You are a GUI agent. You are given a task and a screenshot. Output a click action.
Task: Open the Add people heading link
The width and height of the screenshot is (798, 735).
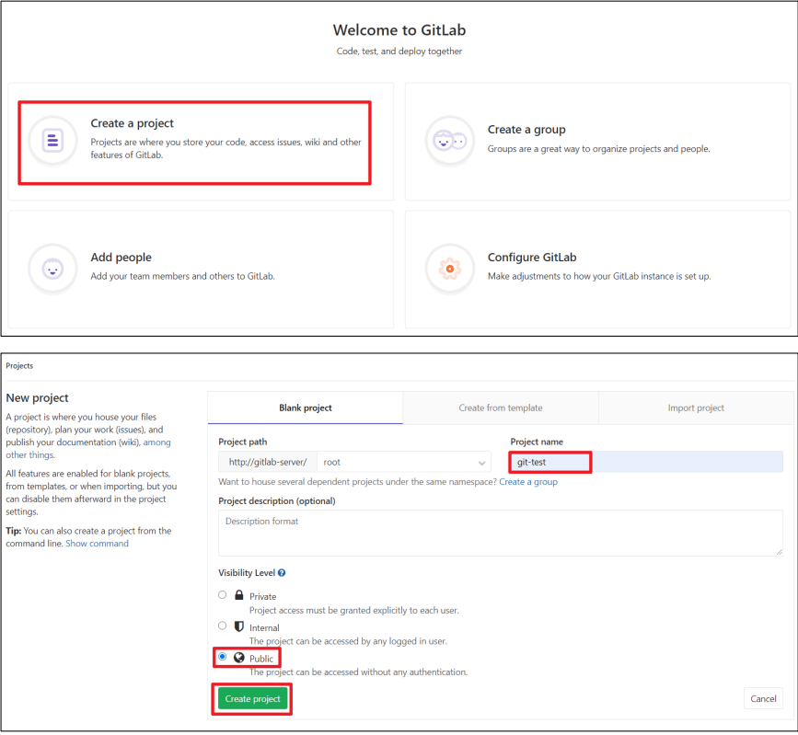pos(121,258)
